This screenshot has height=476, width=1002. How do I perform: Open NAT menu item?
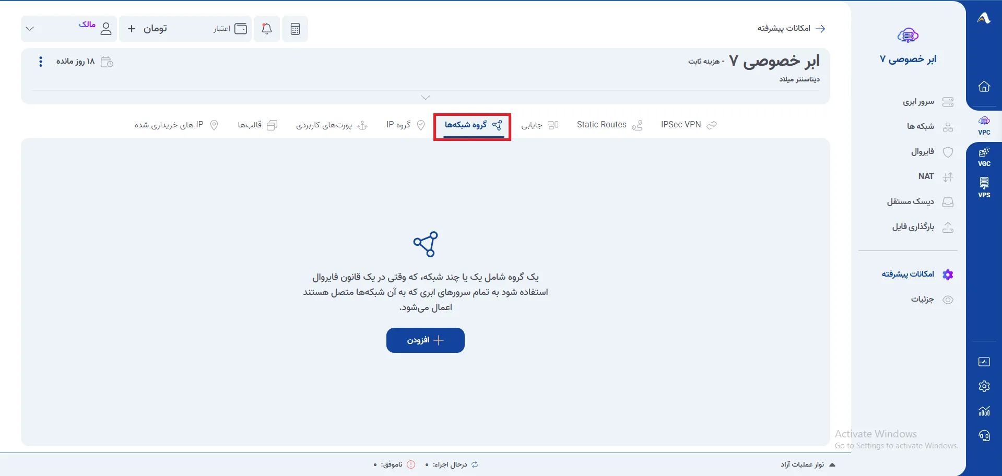[935, 176]
